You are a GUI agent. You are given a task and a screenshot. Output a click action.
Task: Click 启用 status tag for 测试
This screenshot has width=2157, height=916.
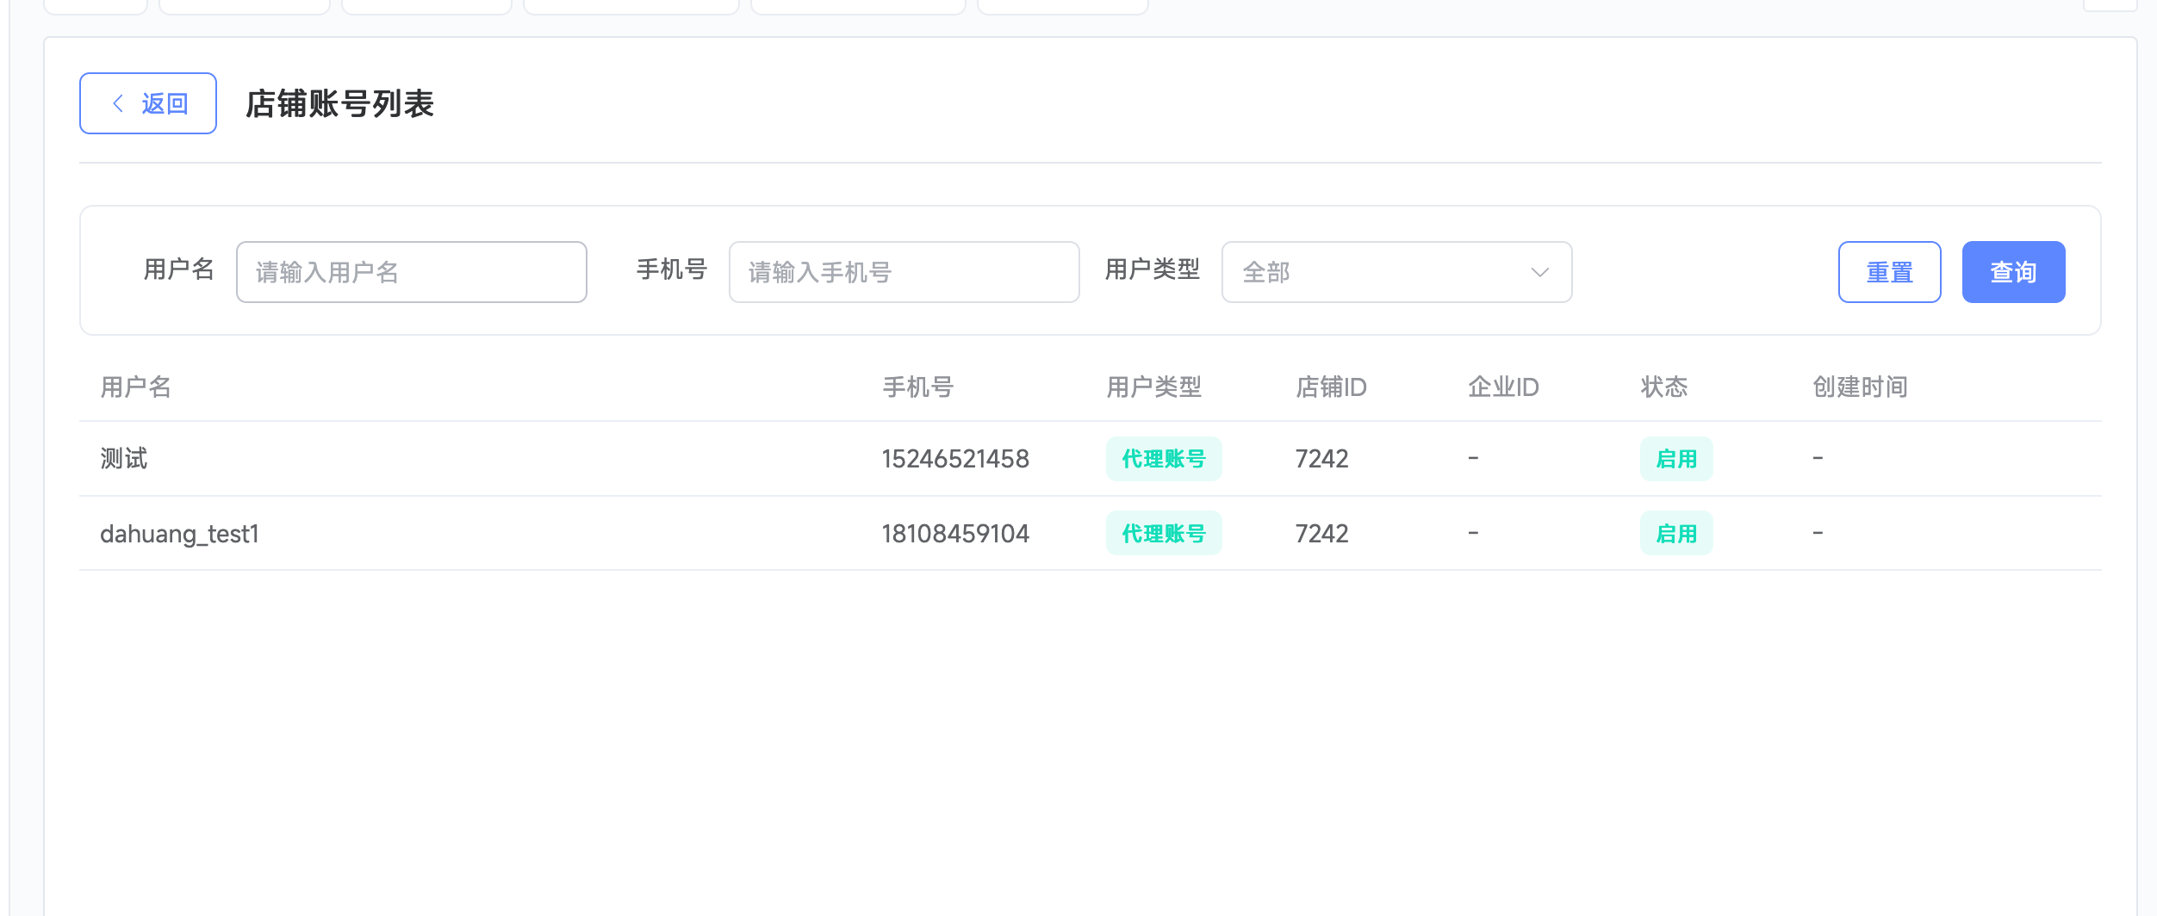pos(1675,459)
